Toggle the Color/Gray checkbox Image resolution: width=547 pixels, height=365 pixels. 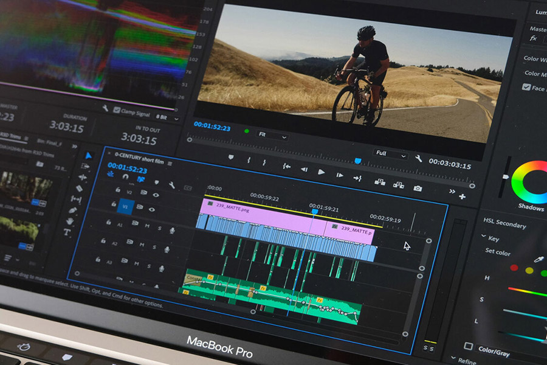point(468,346)
